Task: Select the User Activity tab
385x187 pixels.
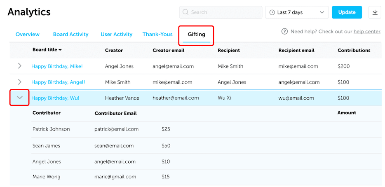Action: (116, 34)
